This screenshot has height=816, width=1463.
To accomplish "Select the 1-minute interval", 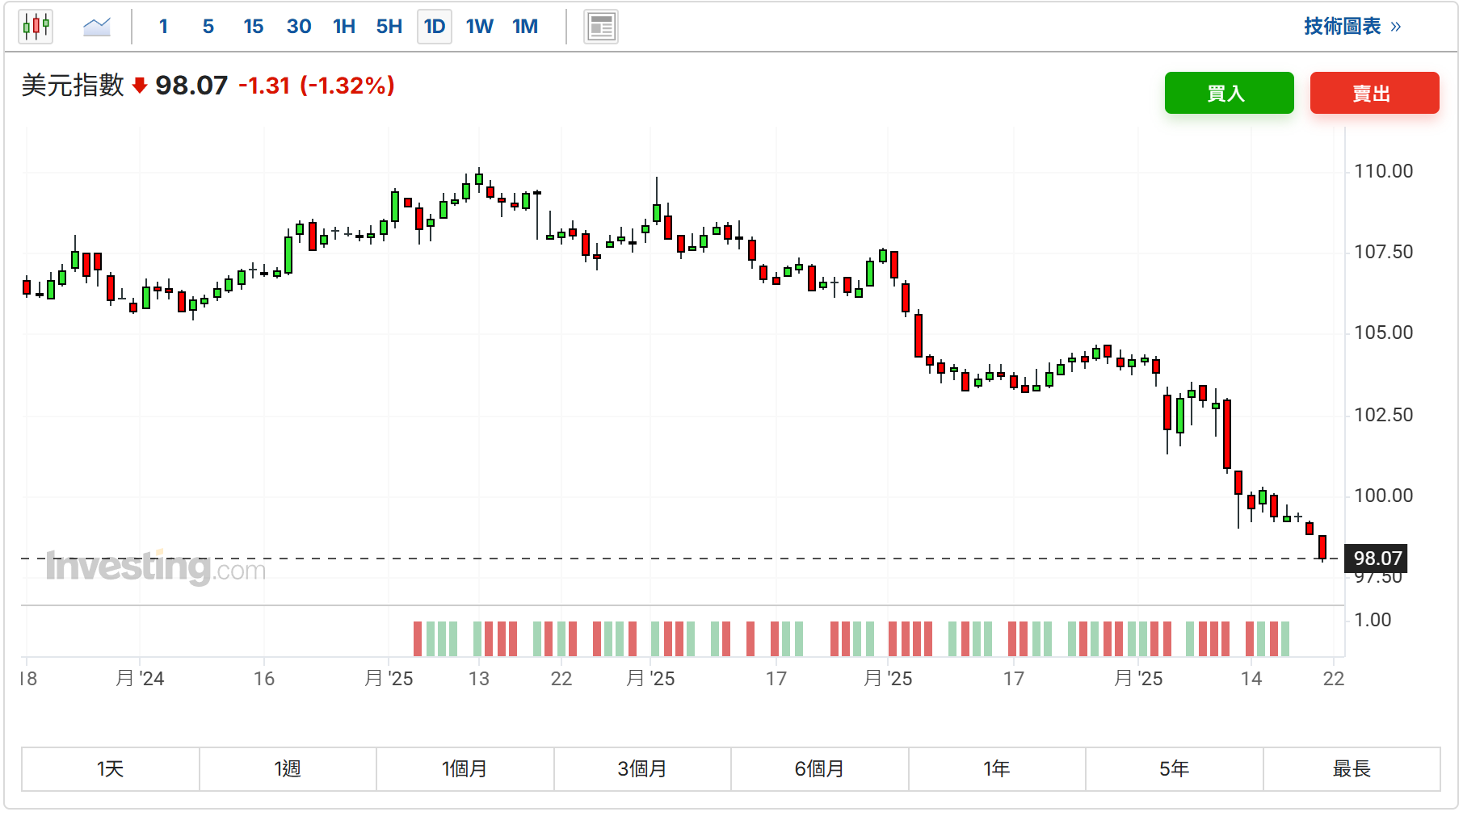I will [163, 27].
